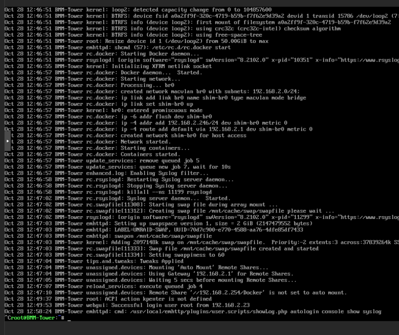This screenshot has width=399, height=335.
Task: Click 'Restarting Syslog server daemon...' line
Action: click(119, 180)
